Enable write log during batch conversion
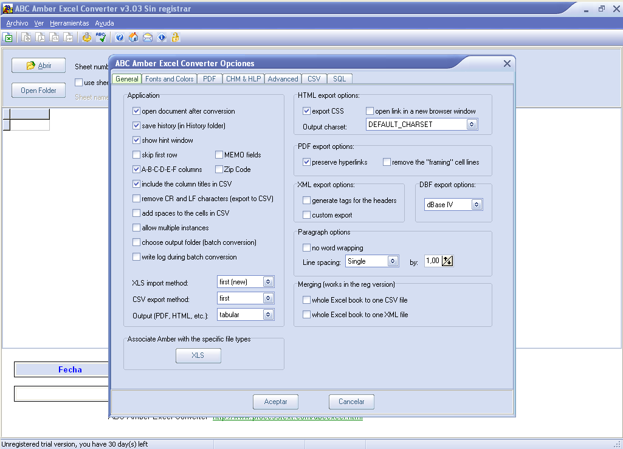623x449 pixels. pyautogui.click(x=136, y=256)
